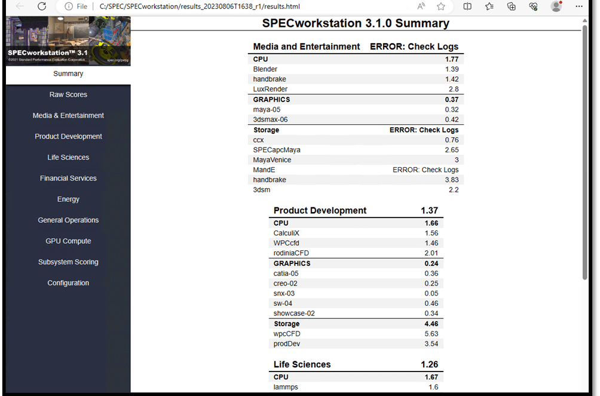This screenshot has height=396, width=600.
Task: Click the CalculiX row label
Action: (x=286, y=234)
